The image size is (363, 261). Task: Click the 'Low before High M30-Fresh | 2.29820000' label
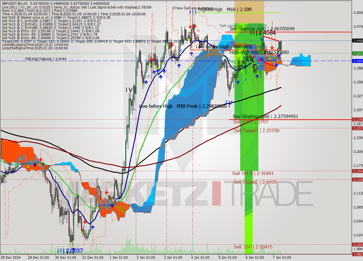(x=183, y=106)
